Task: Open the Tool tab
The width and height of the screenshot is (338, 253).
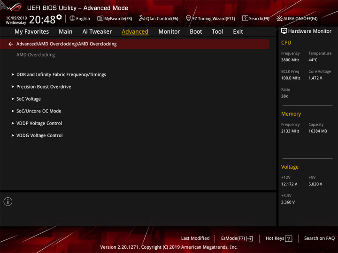Action: [217, 32]
